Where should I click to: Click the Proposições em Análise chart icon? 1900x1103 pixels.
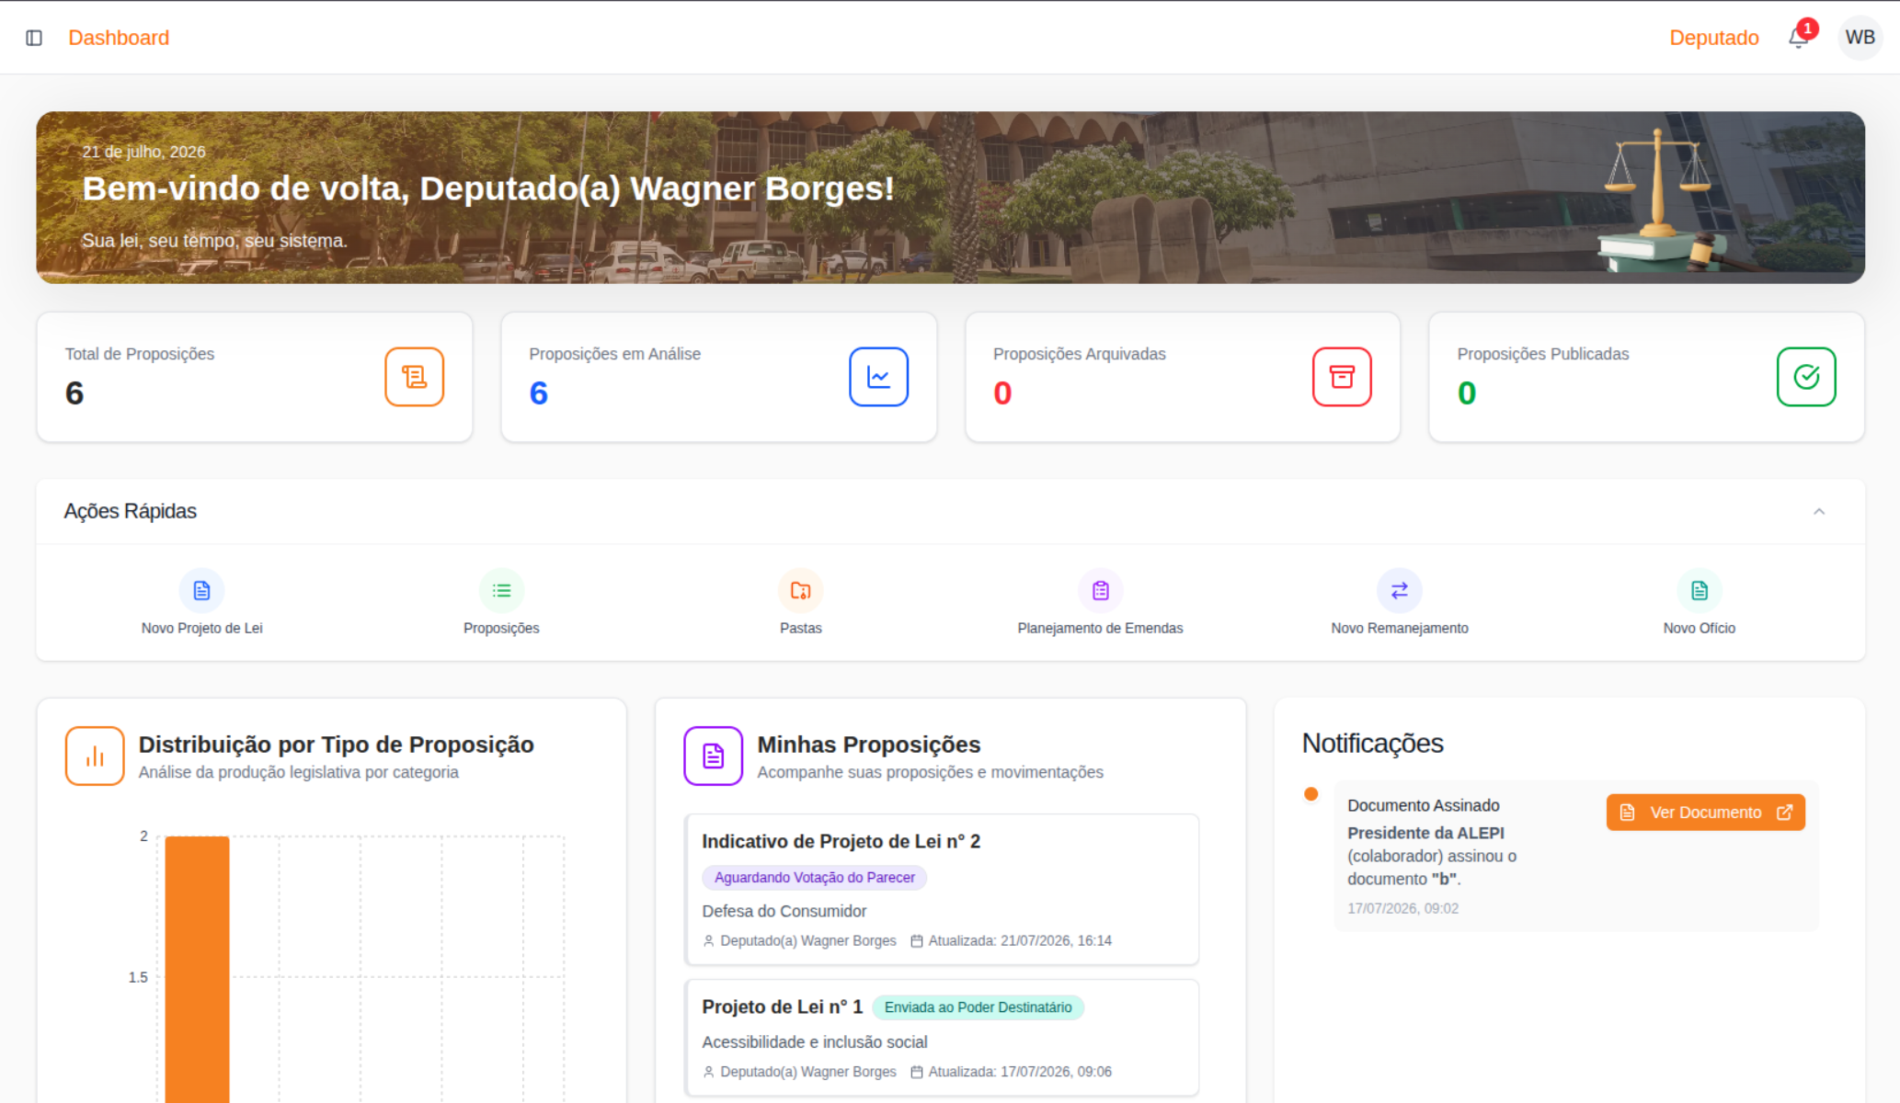pos(878,377)
